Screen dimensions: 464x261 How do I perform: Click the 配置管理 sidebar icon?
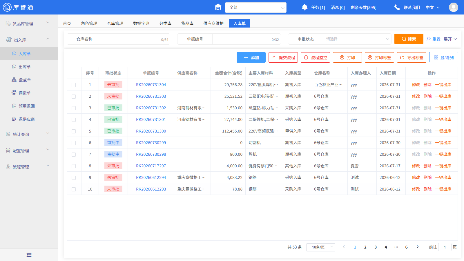click(x=8, y=150)
